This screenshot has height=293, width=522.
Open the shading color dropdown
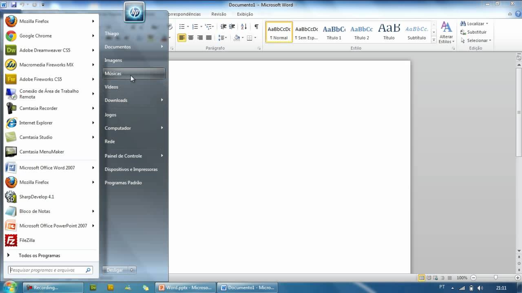click(243, 38)
